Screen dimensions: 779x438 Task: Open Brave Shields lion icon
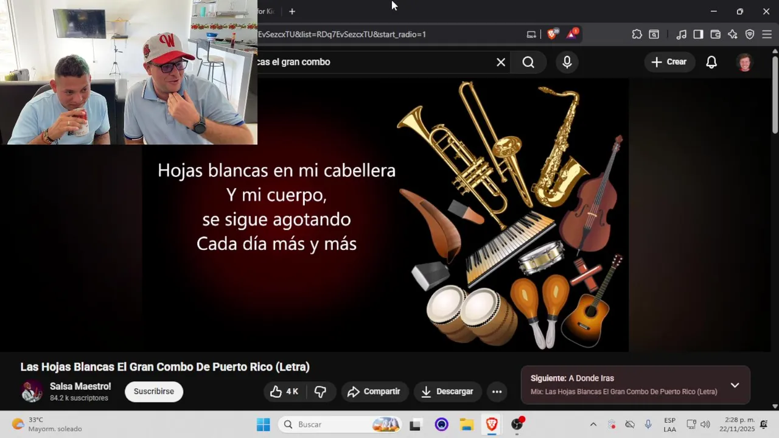(x=552, y=34)
